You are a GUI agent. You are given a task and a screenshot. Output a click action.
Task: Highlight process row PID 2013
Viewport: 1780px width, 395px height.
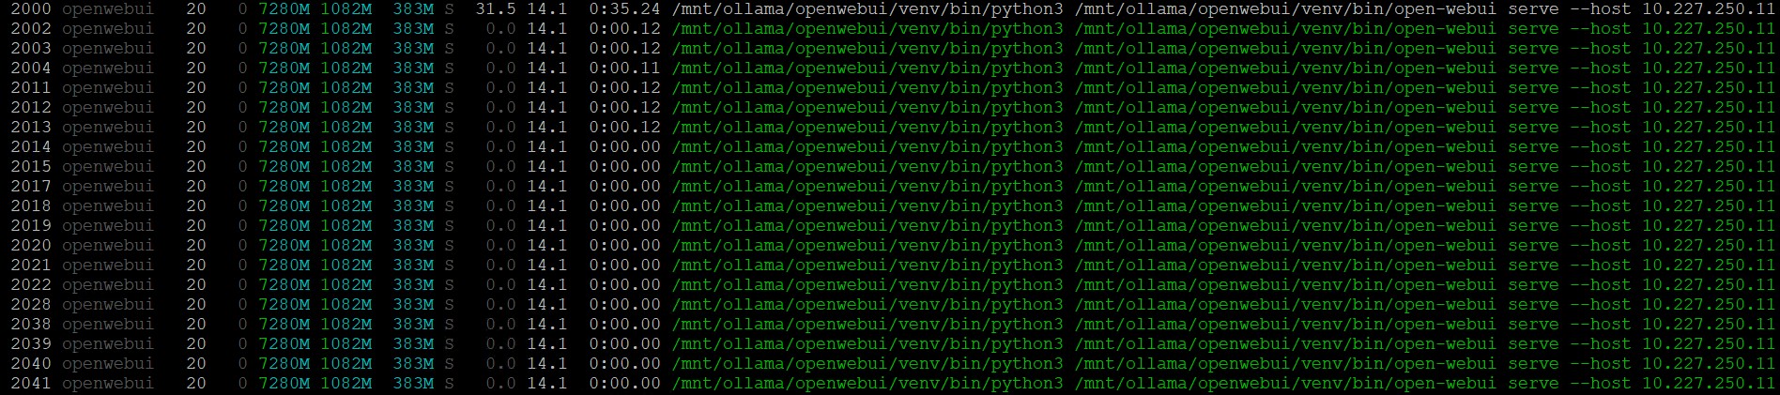pyautogui.click(x=31, y=127)
